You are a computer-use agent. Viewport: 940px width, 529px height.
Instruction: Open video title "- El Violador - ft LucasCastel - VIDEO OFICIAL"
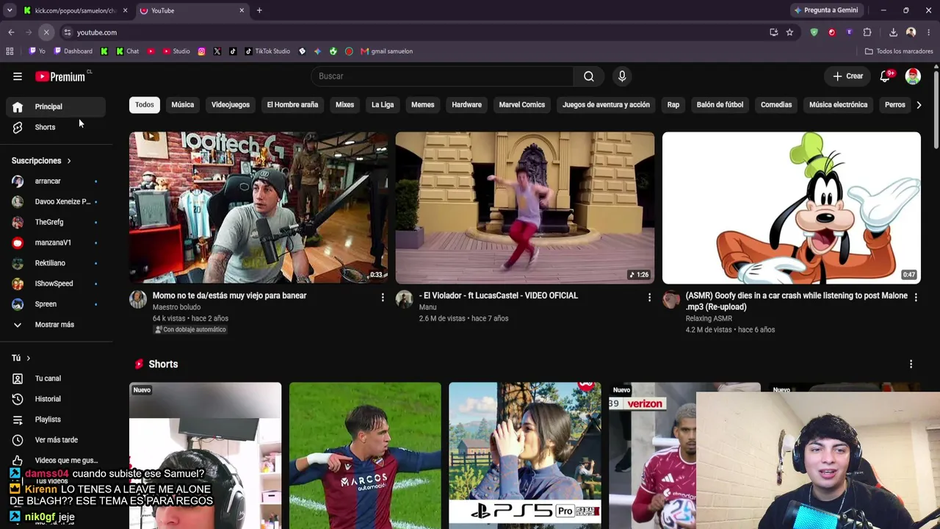click(x=499, y=295)
